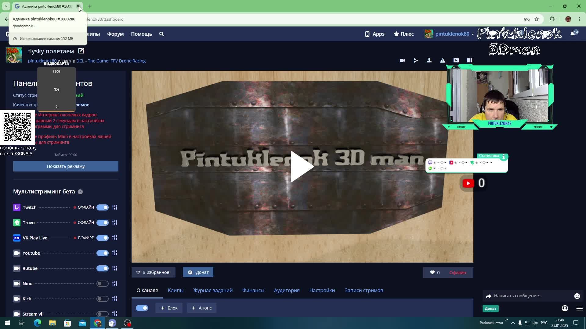Show hidden system tray icons chevron
Image resolution: width=586 pixels, height=329 pixels.
pyautogui.click(x=513, y=323)
